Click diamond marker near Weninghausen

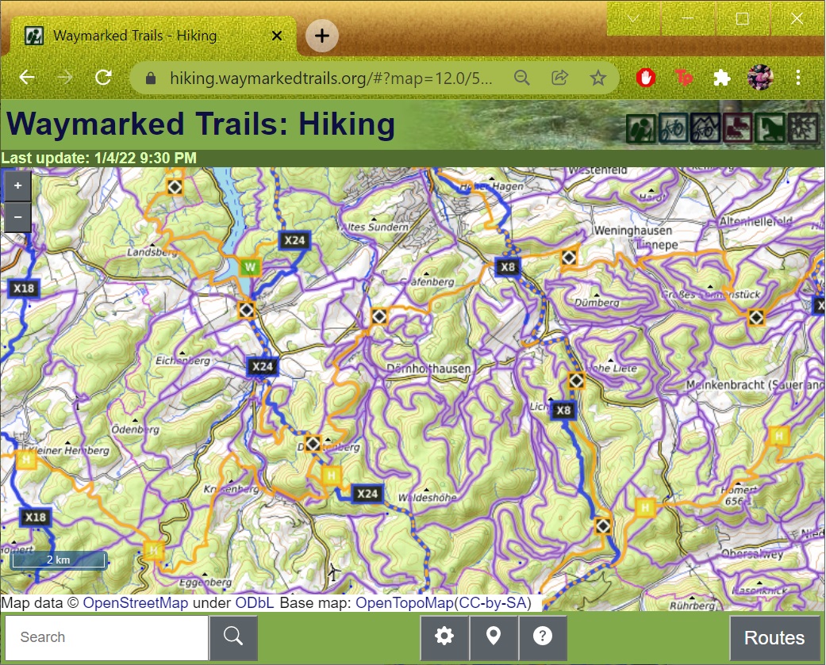568,258
